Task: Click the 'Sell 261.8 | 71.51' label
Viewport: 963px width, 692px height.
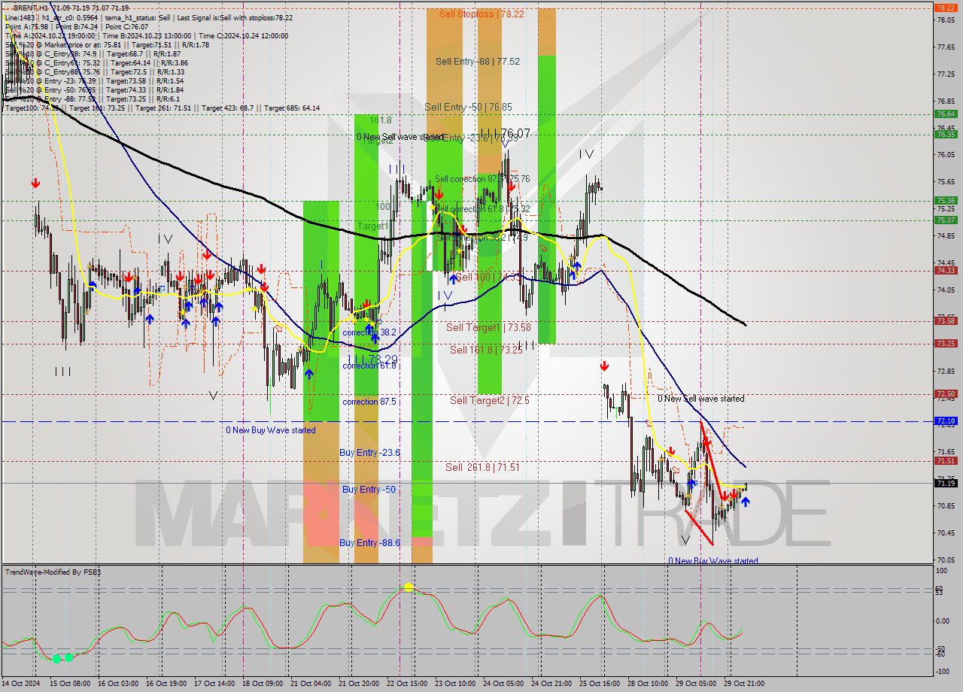Action: 482,467
